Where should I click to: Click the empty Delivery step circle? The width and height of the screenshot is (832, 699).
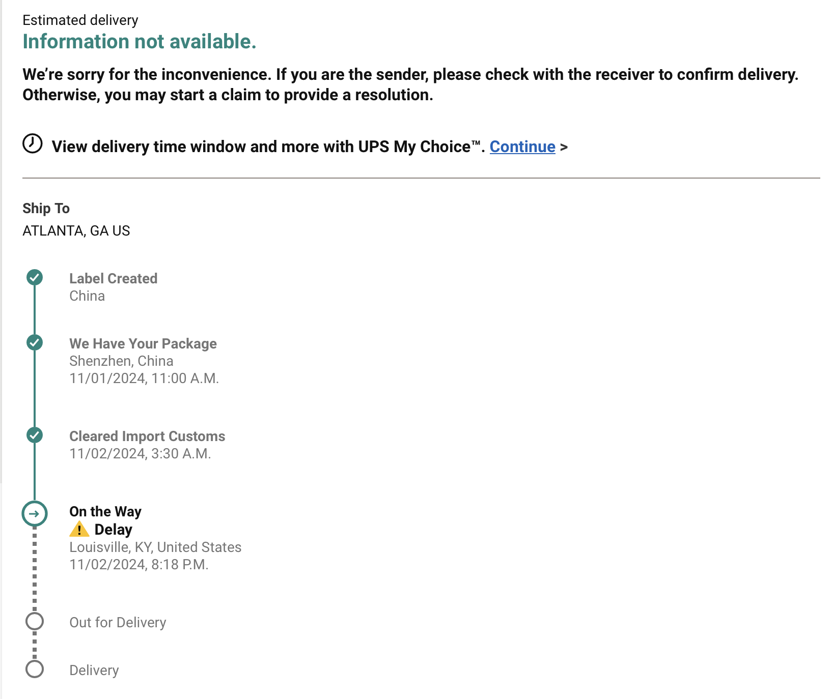click(x=35, y=669)
